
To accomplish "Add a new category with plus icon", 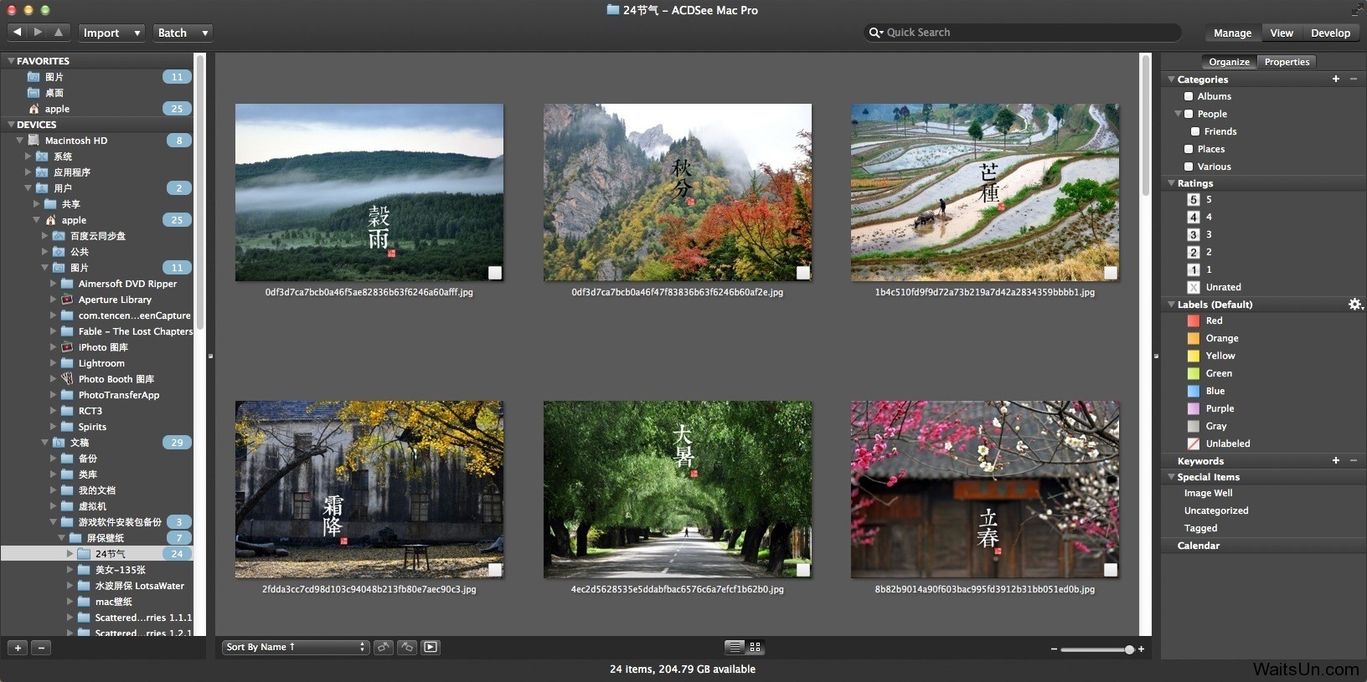I will 1336,79.
